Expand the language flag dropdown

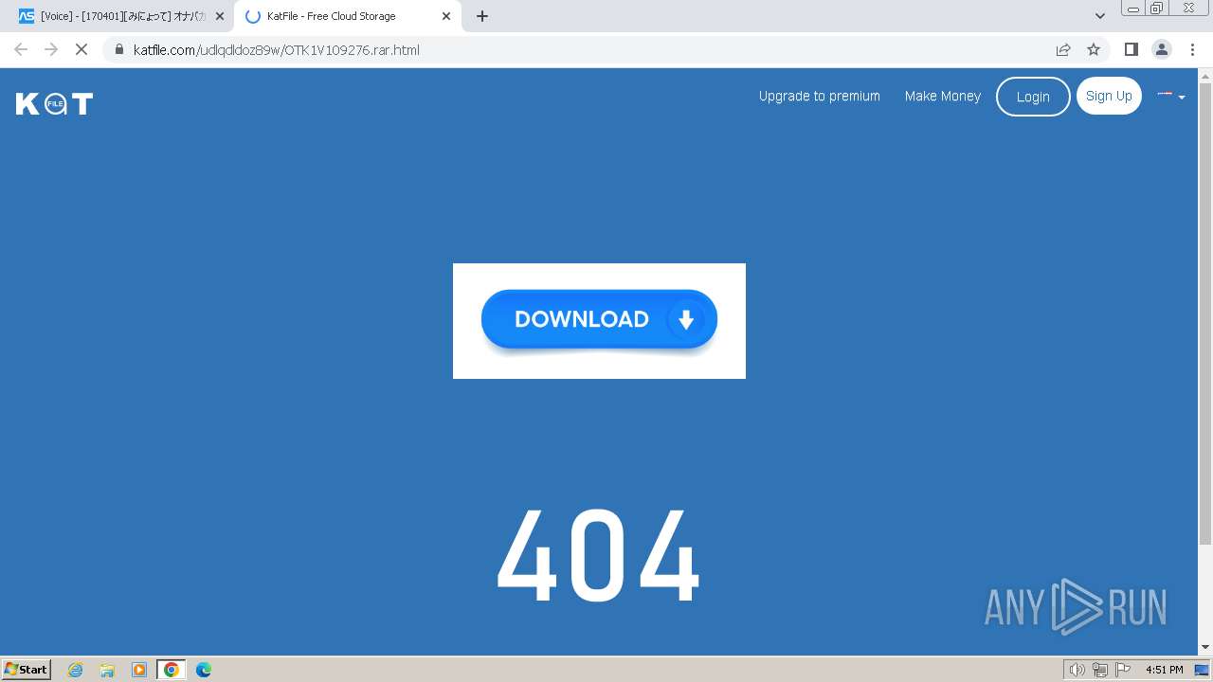(1171, 96)
